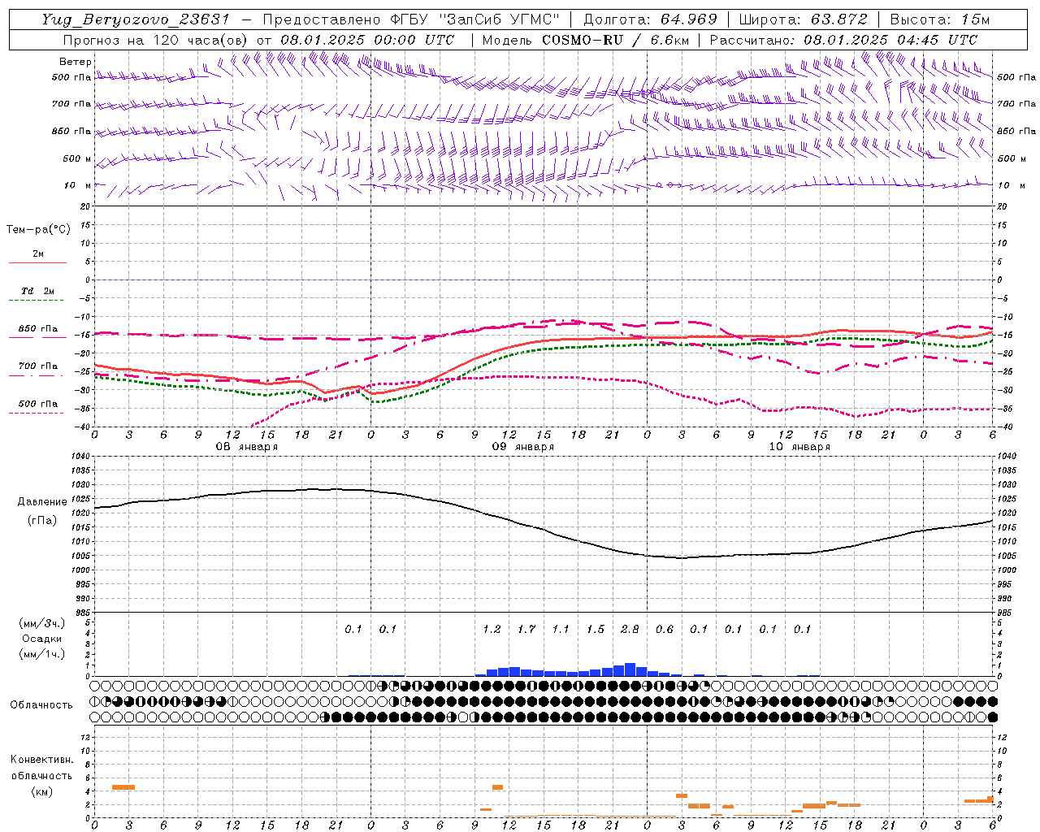The width and height of the screenshot is (1040, 832).
Task: Click the 1.7 precipitation value
Action: [526, 629]
